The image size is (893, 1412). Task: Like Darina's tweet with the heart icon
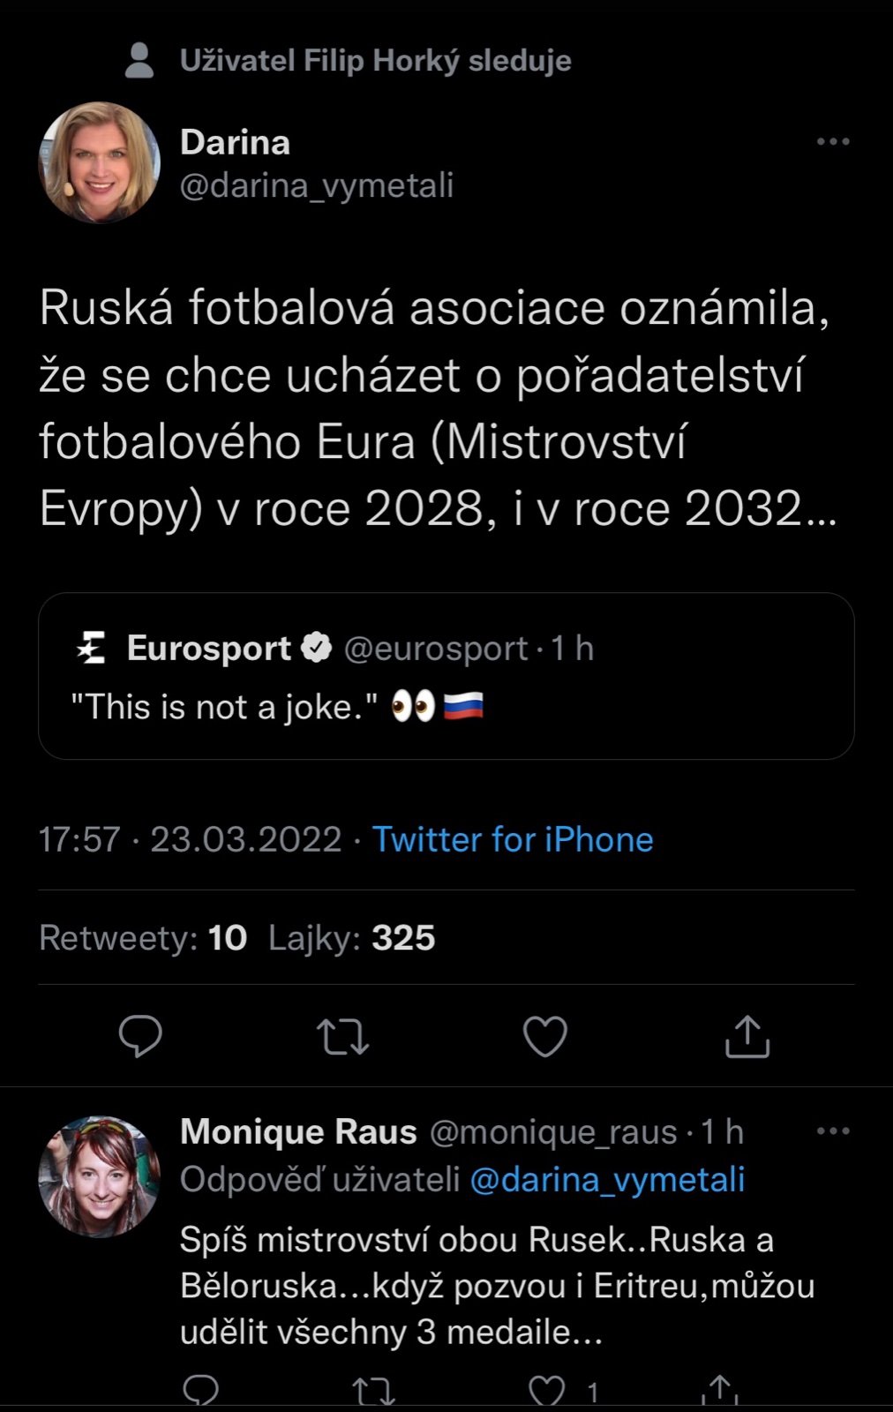(x=545, y=1036)
